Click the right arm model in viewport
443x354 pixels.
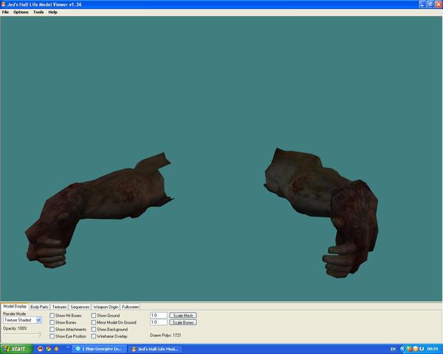pos(322,212)
